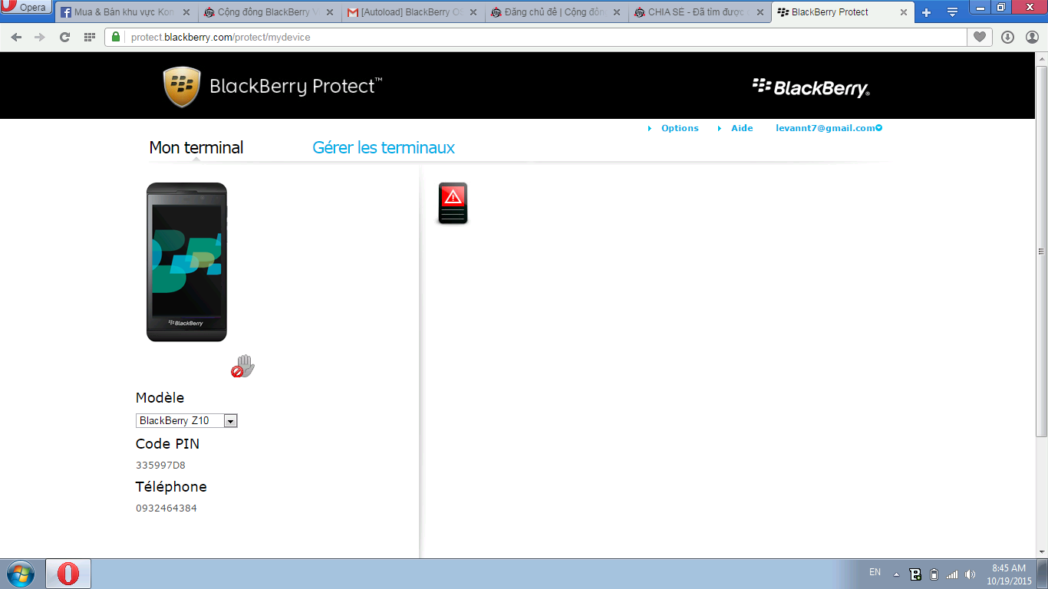
Task: Open the tab menu list icon
Action: 952,12
